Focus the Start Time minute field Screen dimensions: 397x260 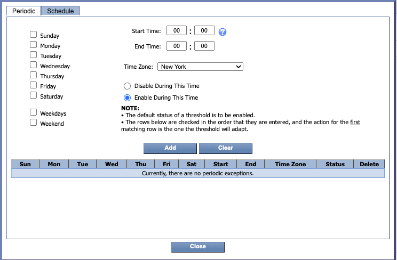pos(204,30)
